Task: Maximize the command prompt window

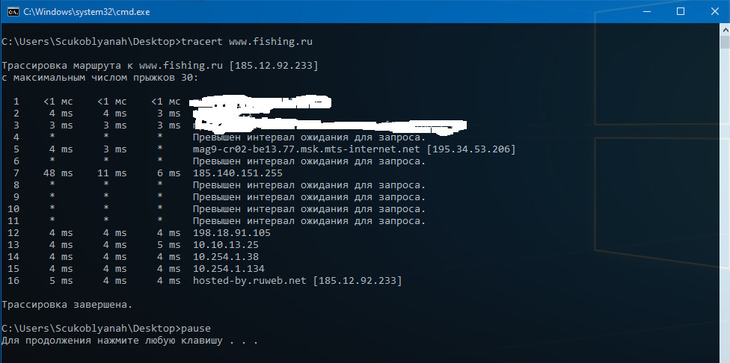Action: 681,11
